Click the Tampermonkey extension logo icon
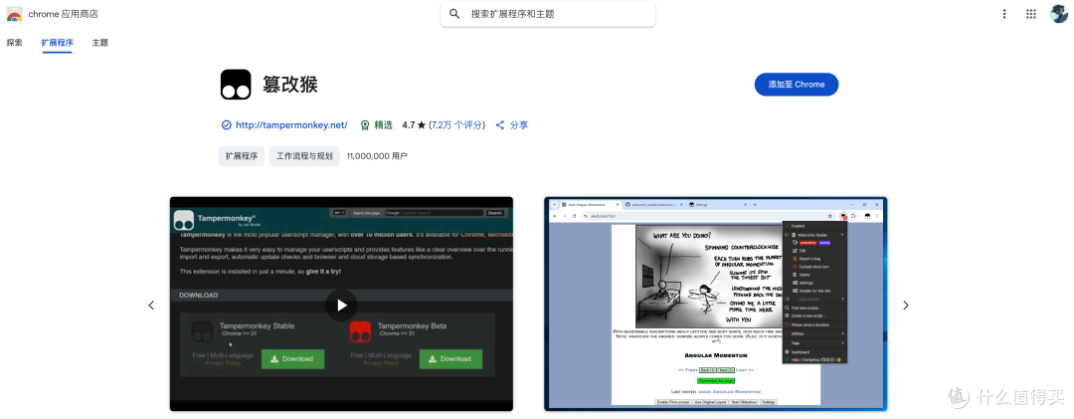The image size is (1074, 419). [236, 85]
